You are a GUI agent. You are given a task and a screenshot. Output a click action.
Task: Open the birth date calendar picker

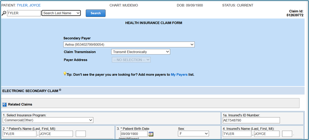[x=151, y=134]
